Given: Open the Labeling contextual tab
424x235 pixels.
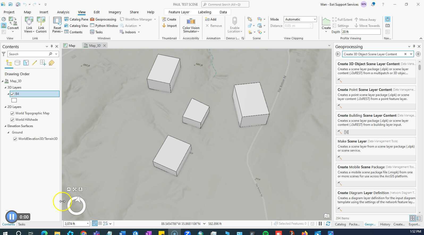Looking at the screenshot, I should click(x=205, y=12).
